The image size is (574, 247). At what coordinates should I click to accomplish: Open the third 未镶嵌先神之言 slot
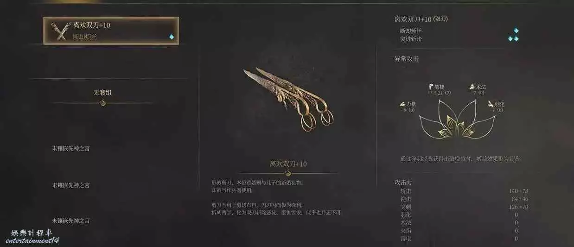click(x=71, y=221)
